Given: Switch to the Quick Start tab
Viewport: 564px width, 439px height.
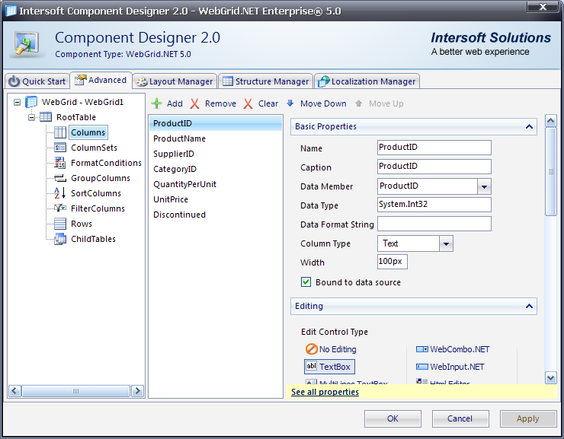Looking at the screenshot, I should tap(37, 81).
